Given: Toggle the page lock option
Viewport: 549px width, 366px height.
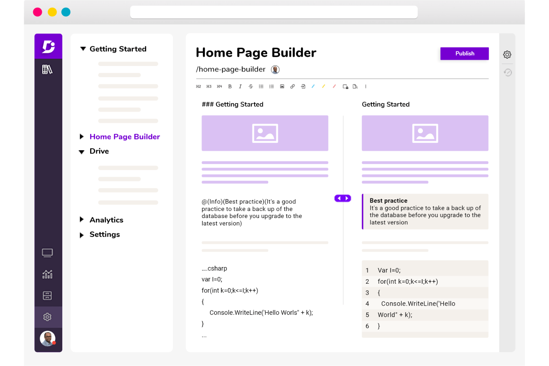Looking at the screenshot, I should coord(345,86).
